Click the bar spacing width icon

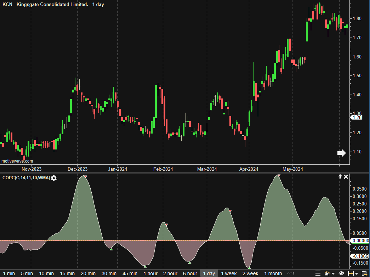point(351,273)
